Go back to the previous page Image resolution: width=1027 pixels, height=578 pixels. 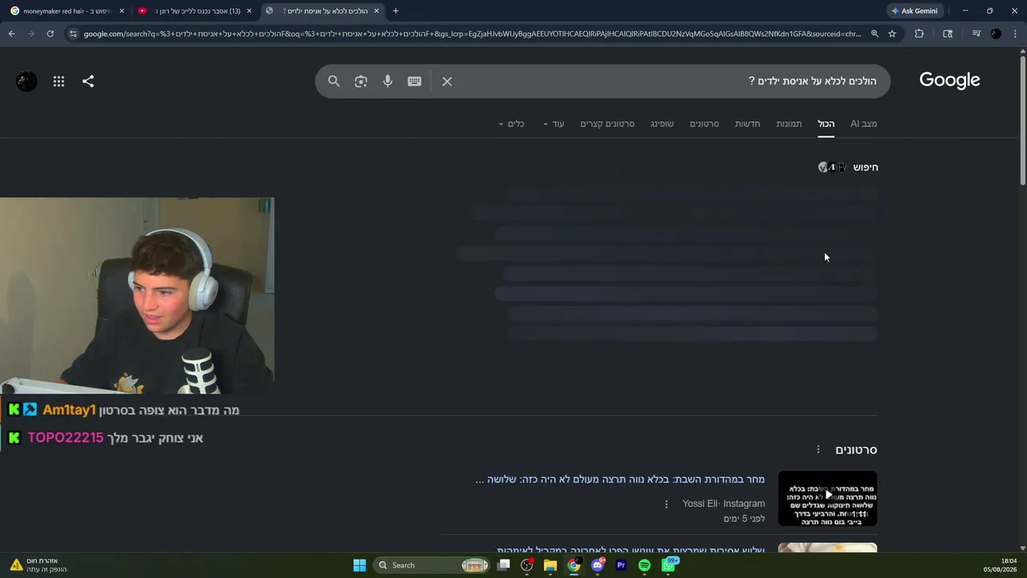tap(11, 34)
